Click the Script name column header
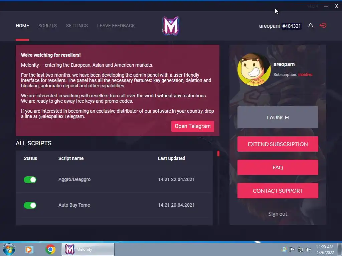 point(71,158)
